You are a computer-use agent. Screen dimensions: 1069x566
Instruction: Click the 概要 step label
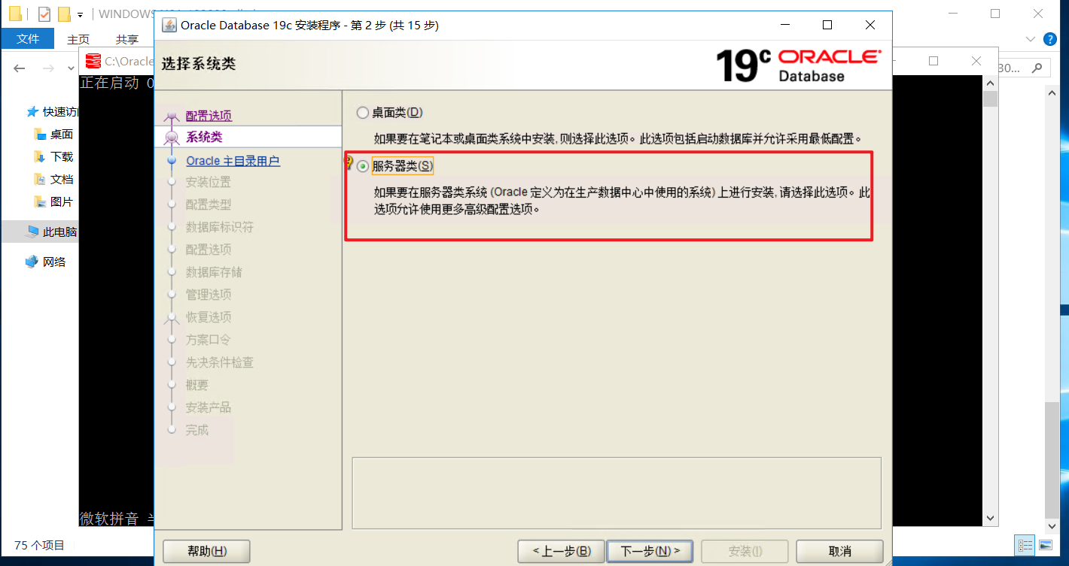pyautogui.click(x=197, y=385)
